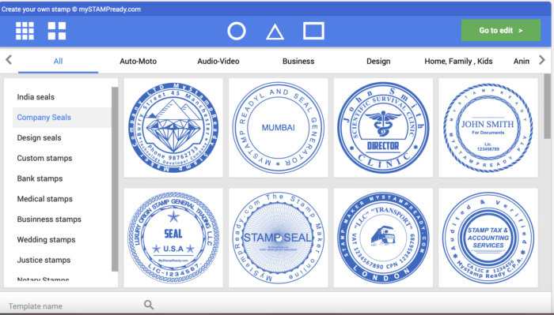Select Medical stamps in the sidebar
Image resolution: width=554 pixels, height=315 pixels.
pyautogui.click(x=62, y=199)
